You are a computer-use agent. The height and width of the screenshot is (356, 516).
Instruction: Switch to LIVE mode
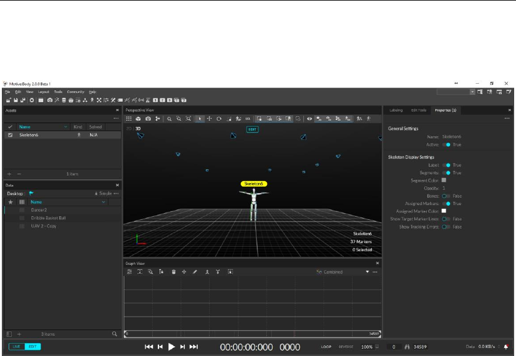tap(17, 347)
